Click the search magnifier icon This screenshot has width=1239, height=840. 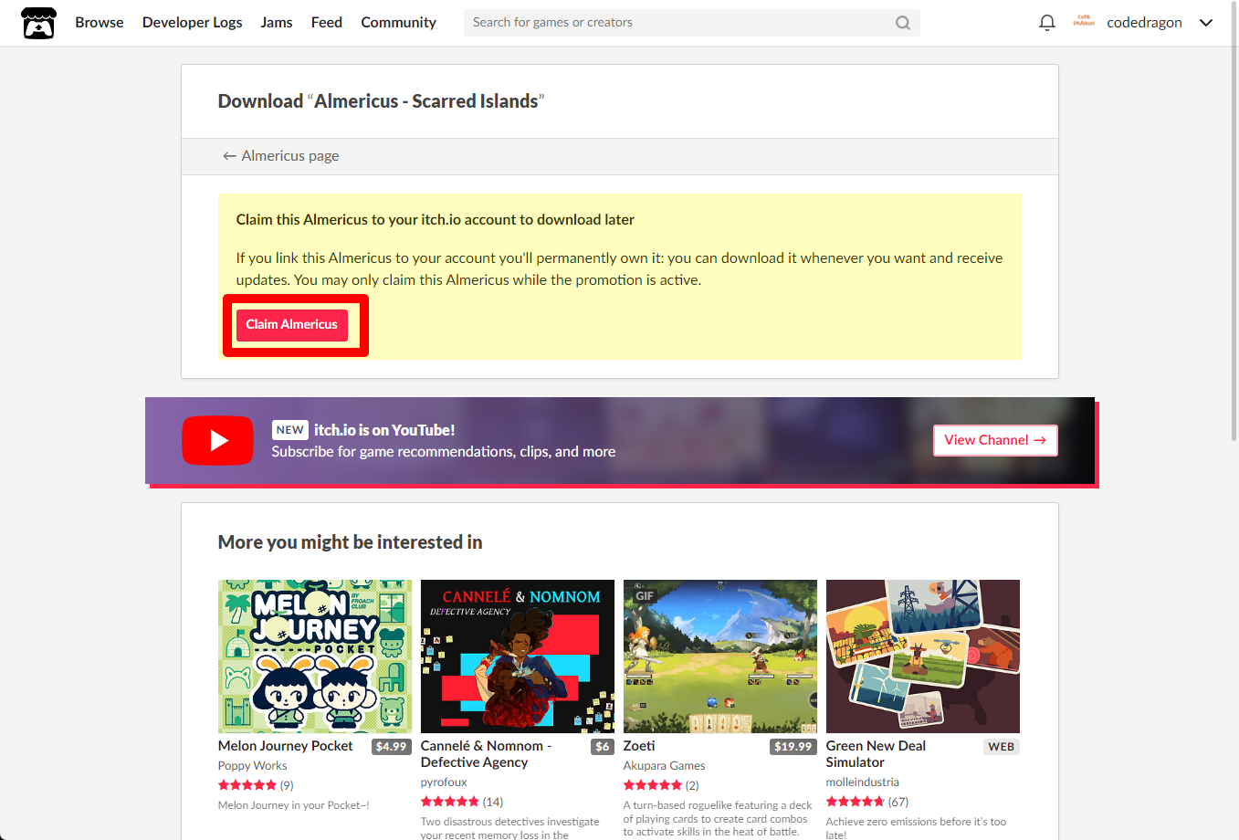[x=902, y=23]
